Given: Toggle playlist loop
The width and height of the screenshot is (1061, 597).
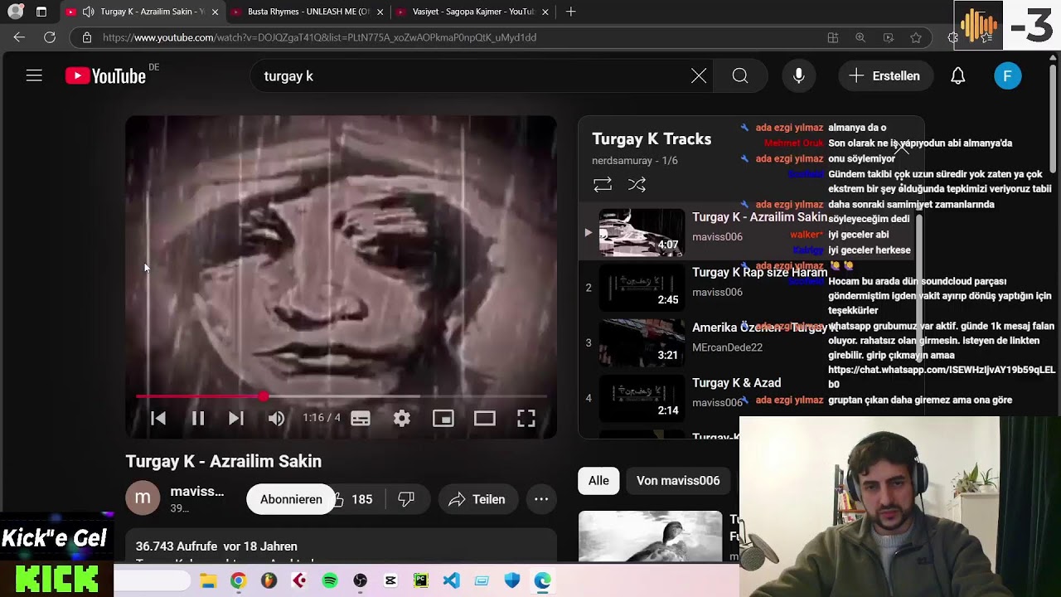Looking at the screenshot, I should (x=603, y=184).
